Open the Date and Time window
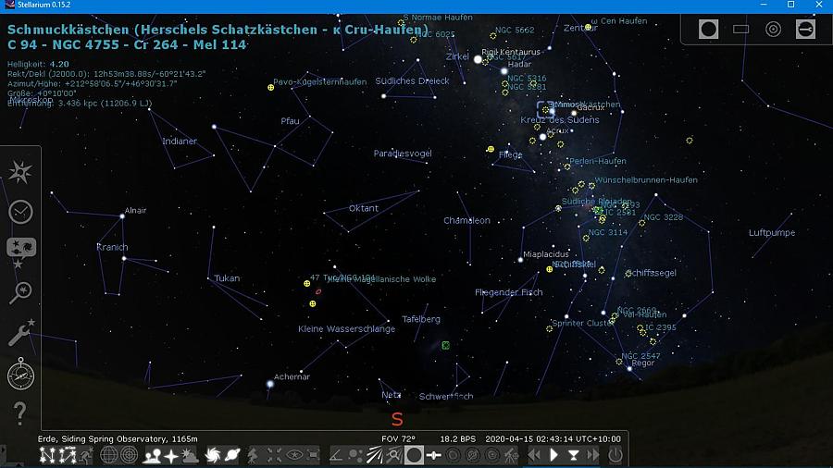Image resolution: width=833 pixels, height=468 pixels. click(x=20, y=212)
